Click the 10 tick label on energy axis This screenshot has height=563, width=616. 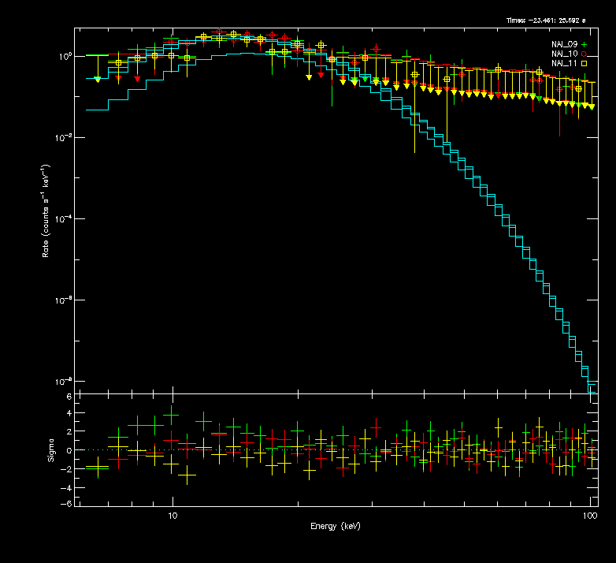[172, 515]
